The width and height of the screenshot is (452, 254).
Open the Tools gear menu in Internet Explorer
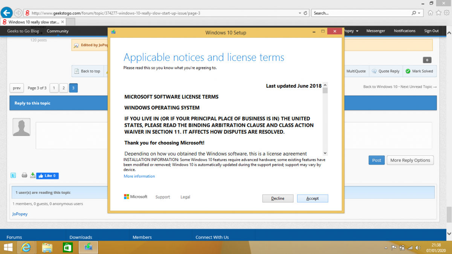[446, 13]
